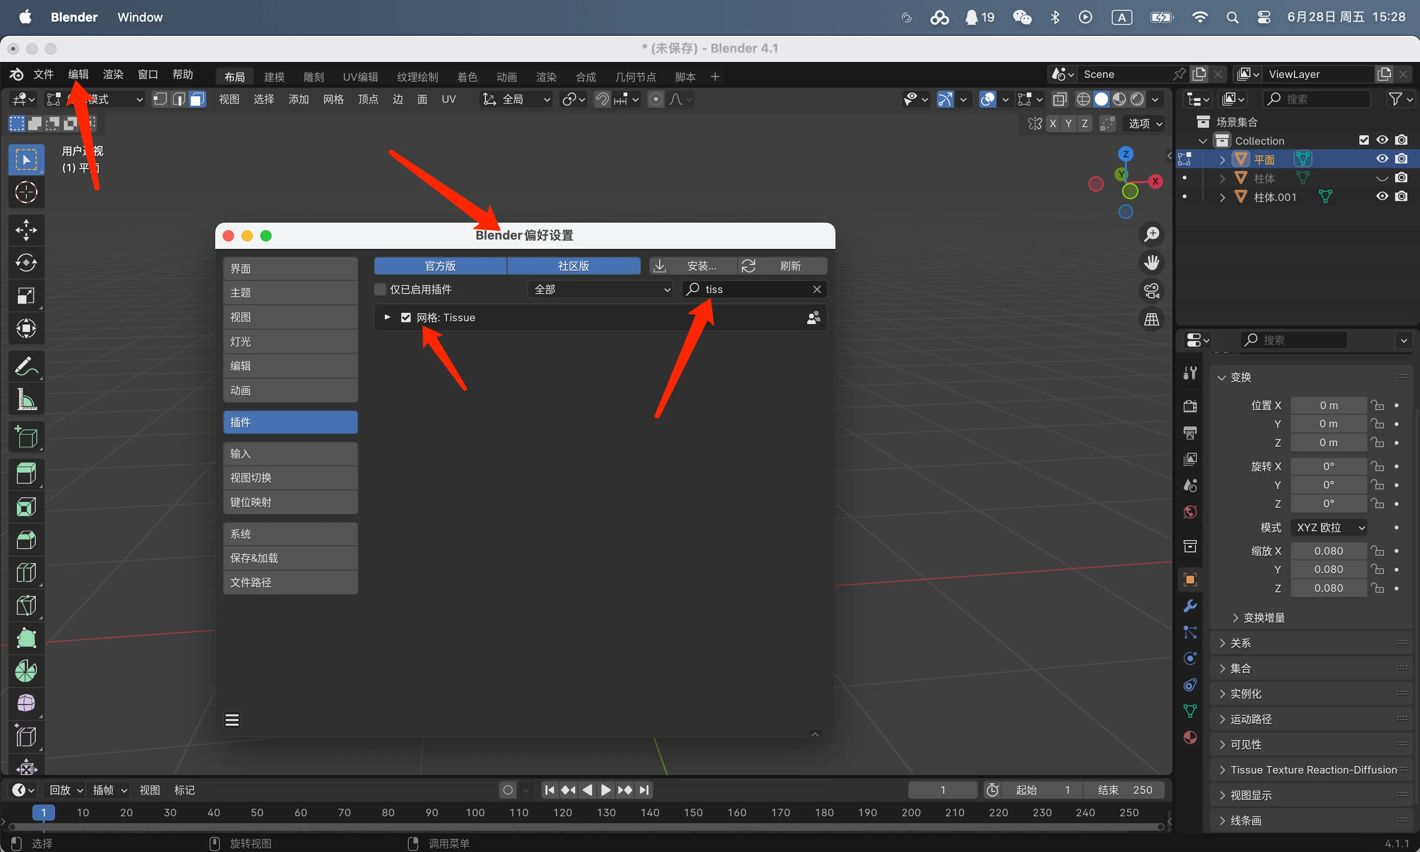
Task: Click the Knife tool icon
Action: coord(26,605)
